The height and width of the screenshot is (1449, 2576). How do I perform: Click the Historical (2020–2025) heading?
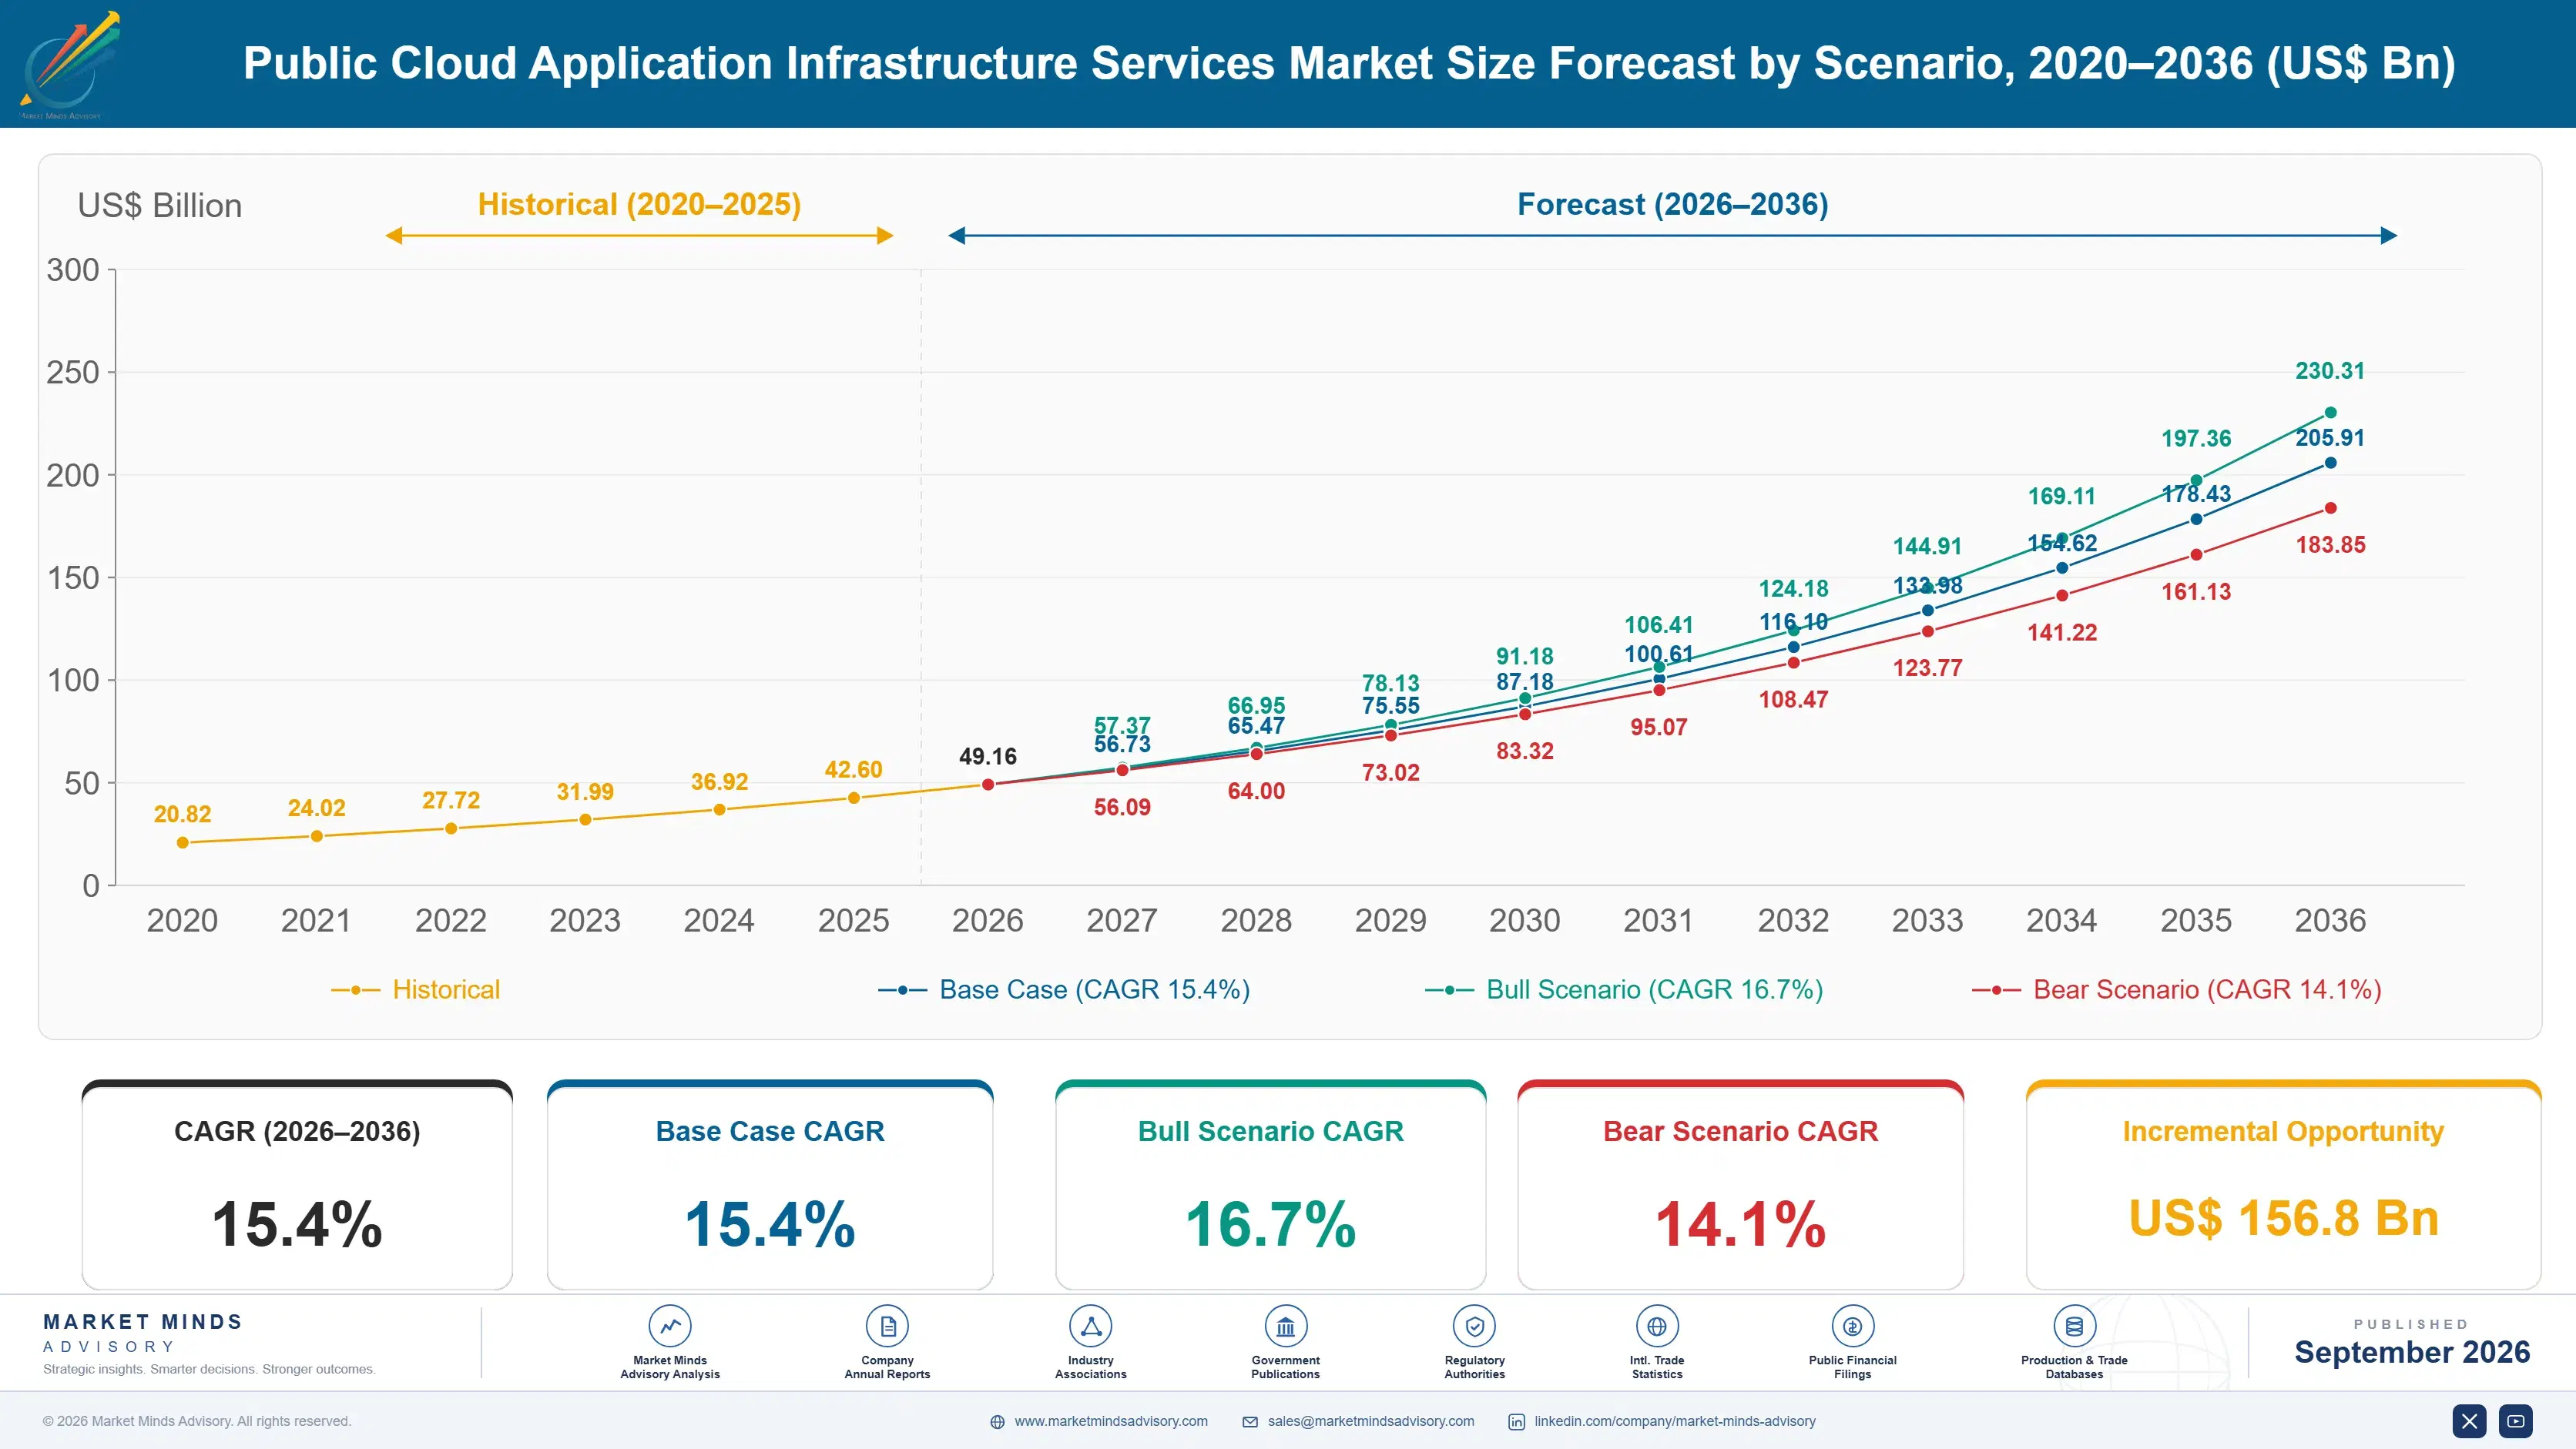tap(640, 205)
